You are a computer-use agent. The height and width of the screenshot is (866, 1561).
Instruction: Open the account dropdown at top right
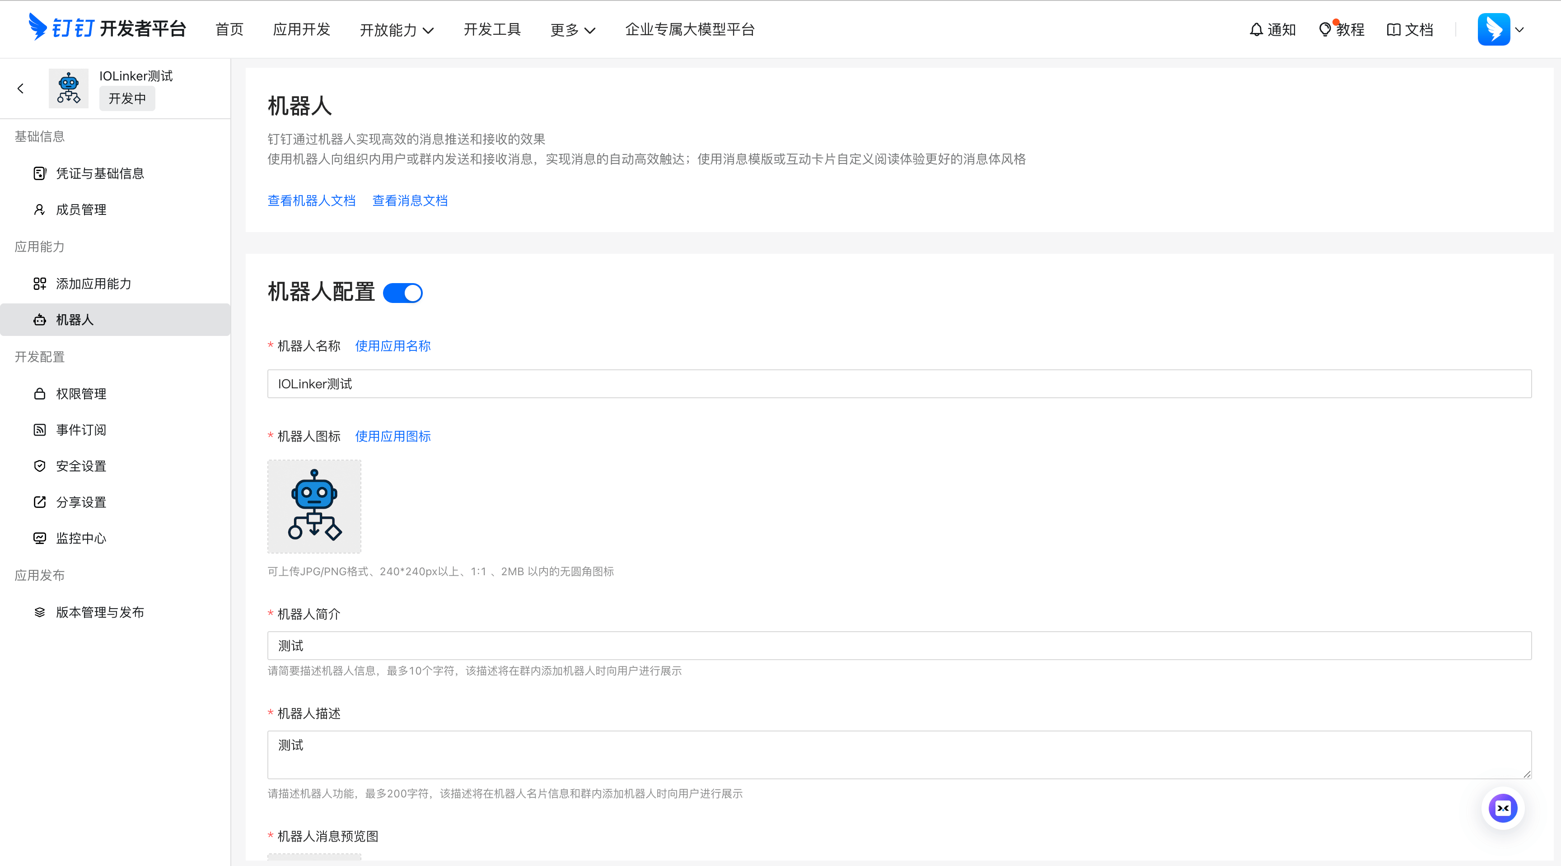[1502, 29]
